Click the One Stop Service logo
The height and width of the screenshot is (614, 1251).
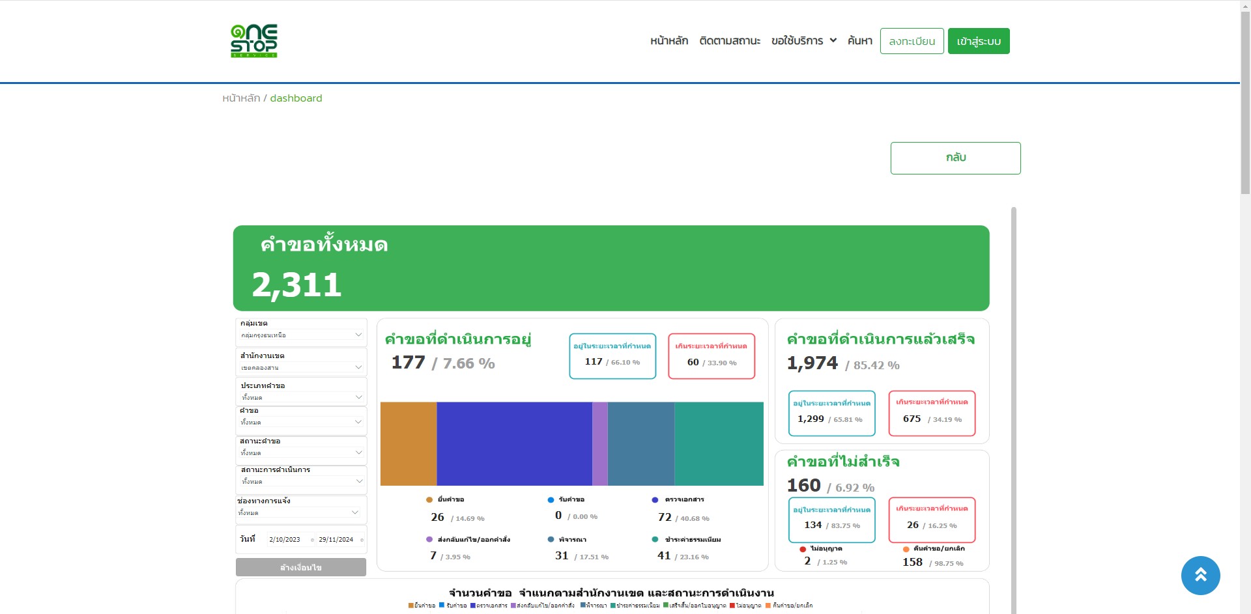[x=254, y=41]
